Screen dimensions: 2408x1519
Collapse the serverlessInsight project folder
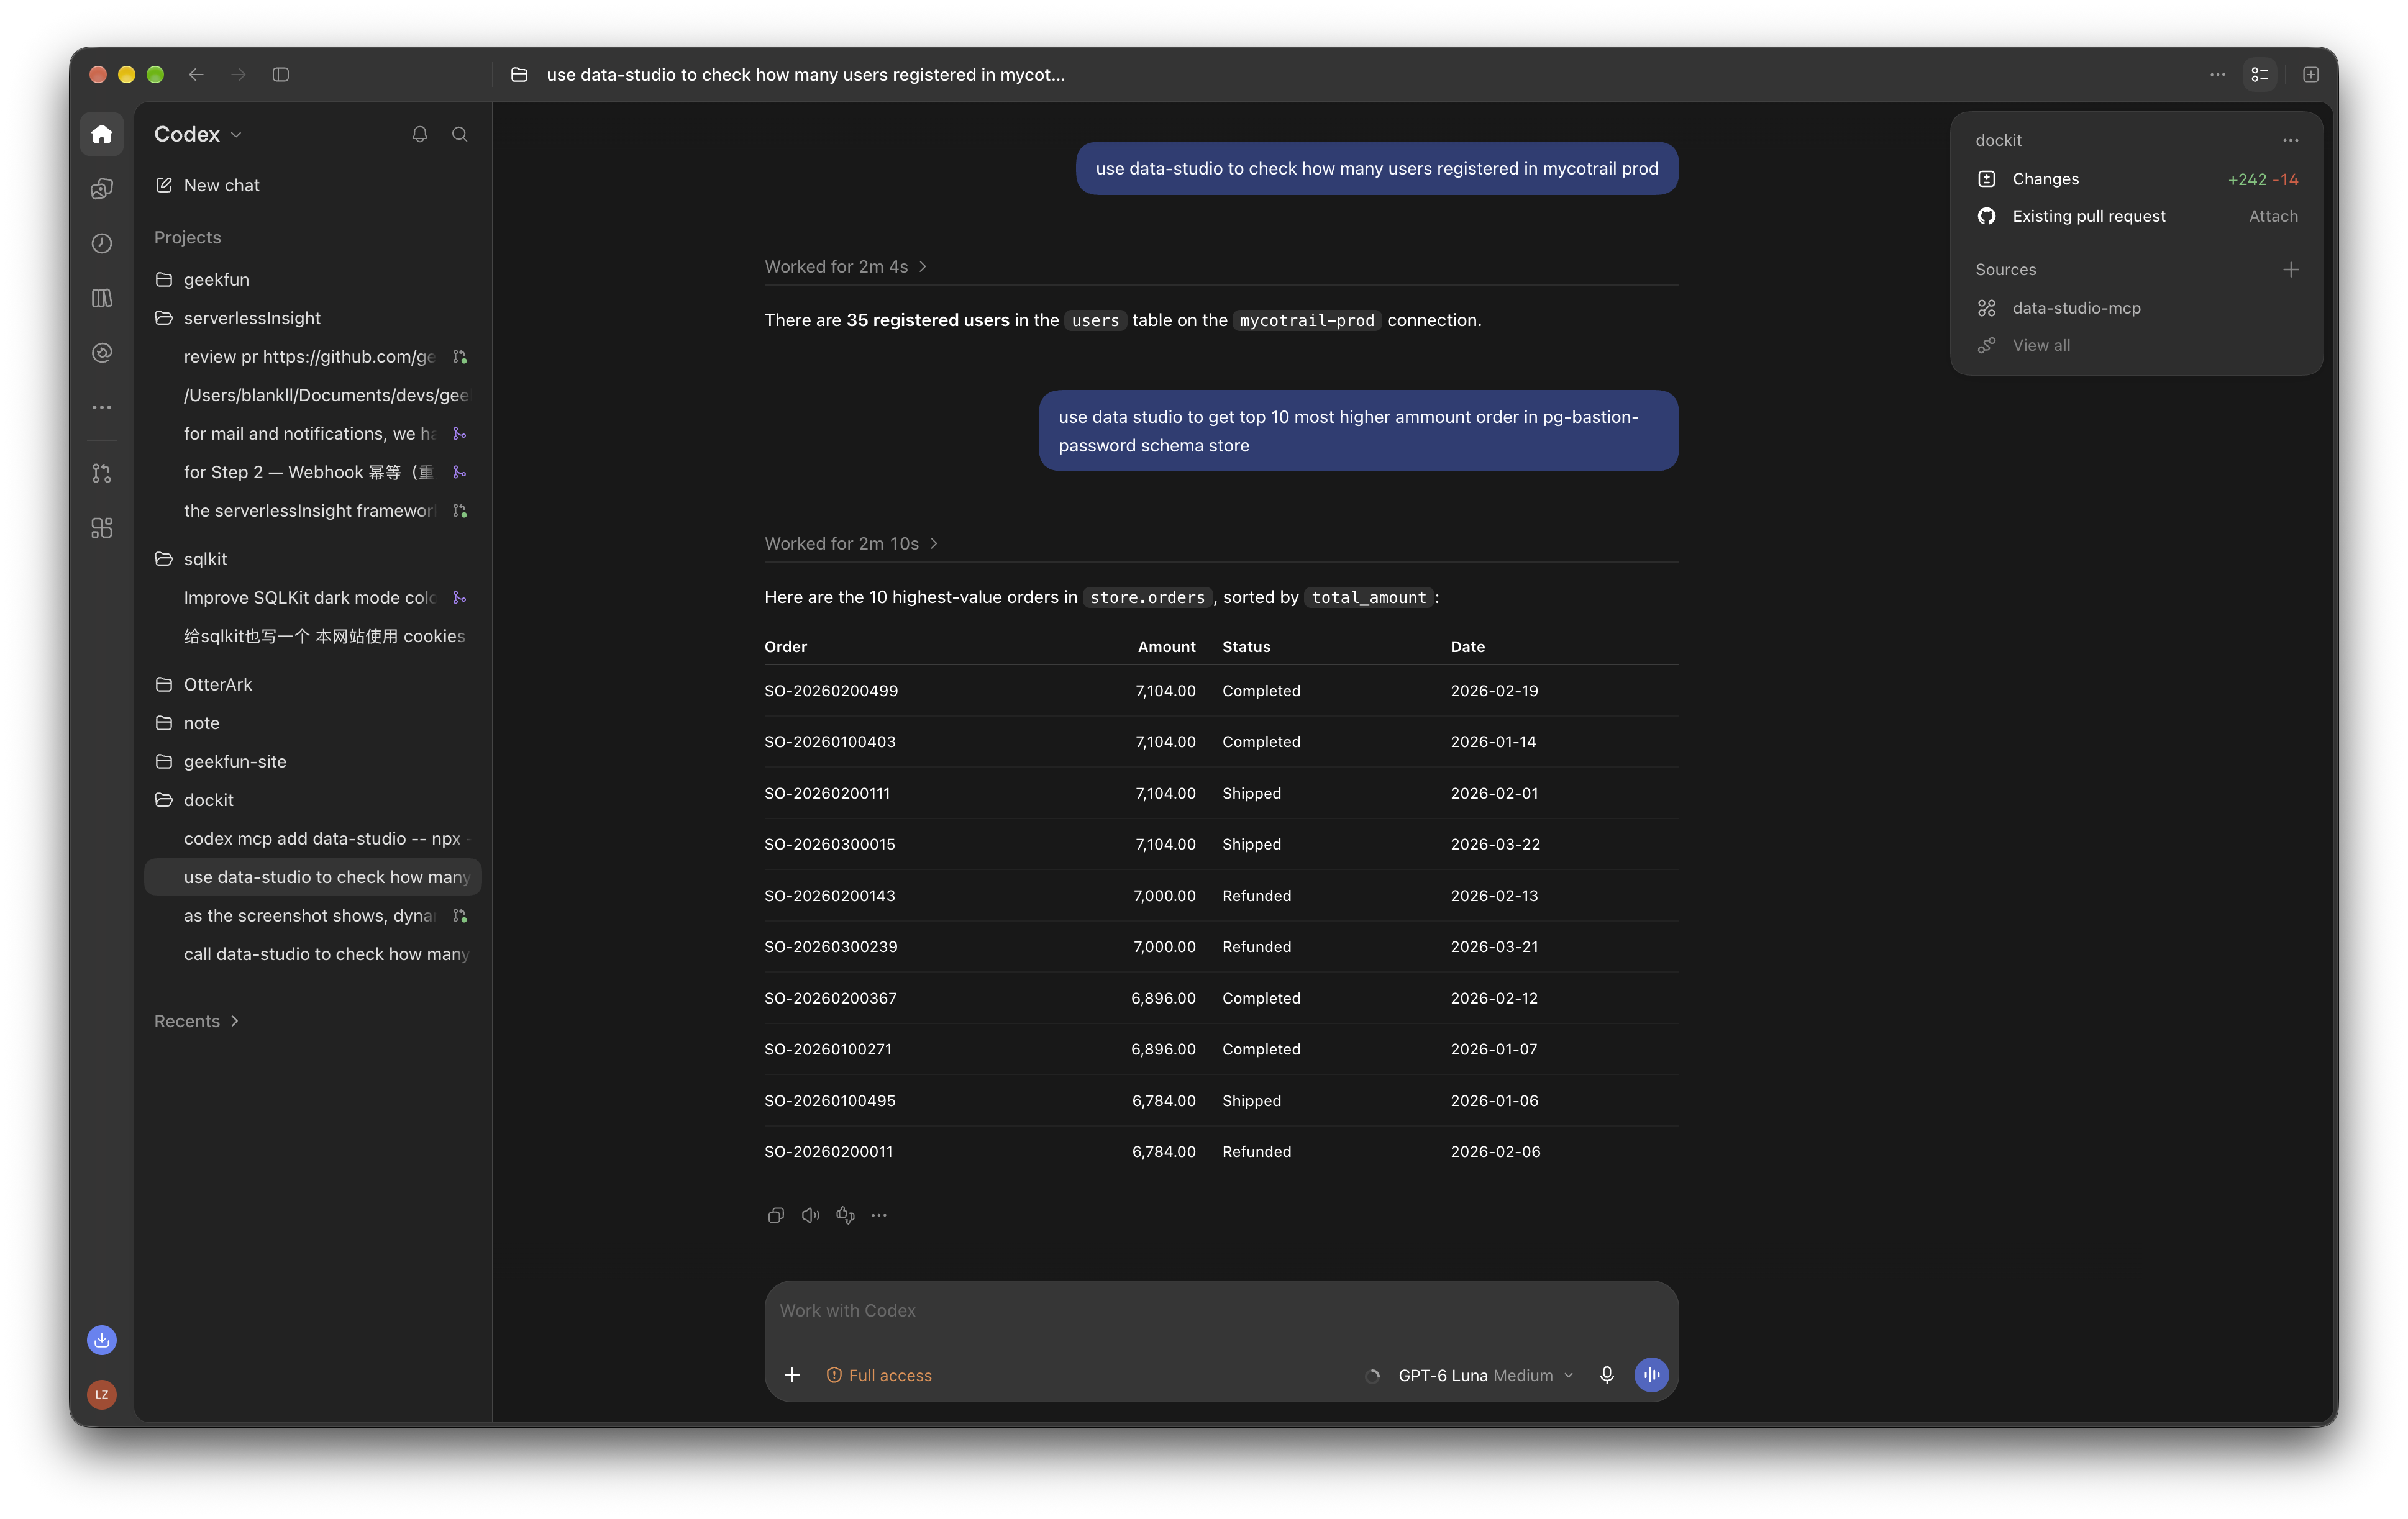pos(312,318)
